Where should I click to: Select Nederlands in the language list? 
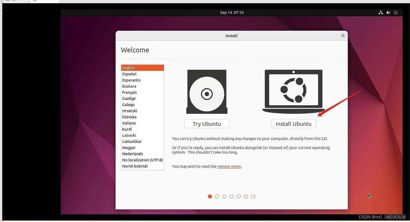[x=143, y=154]
